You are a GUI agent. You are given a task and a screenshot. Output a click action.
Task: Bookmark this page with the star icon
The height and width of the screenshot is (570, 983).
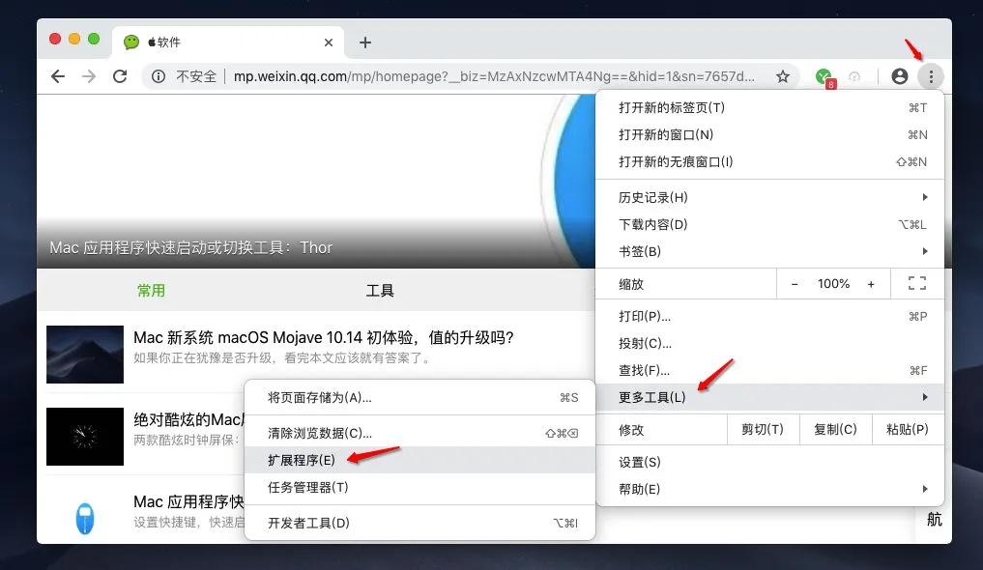click(x=782, y=76)
